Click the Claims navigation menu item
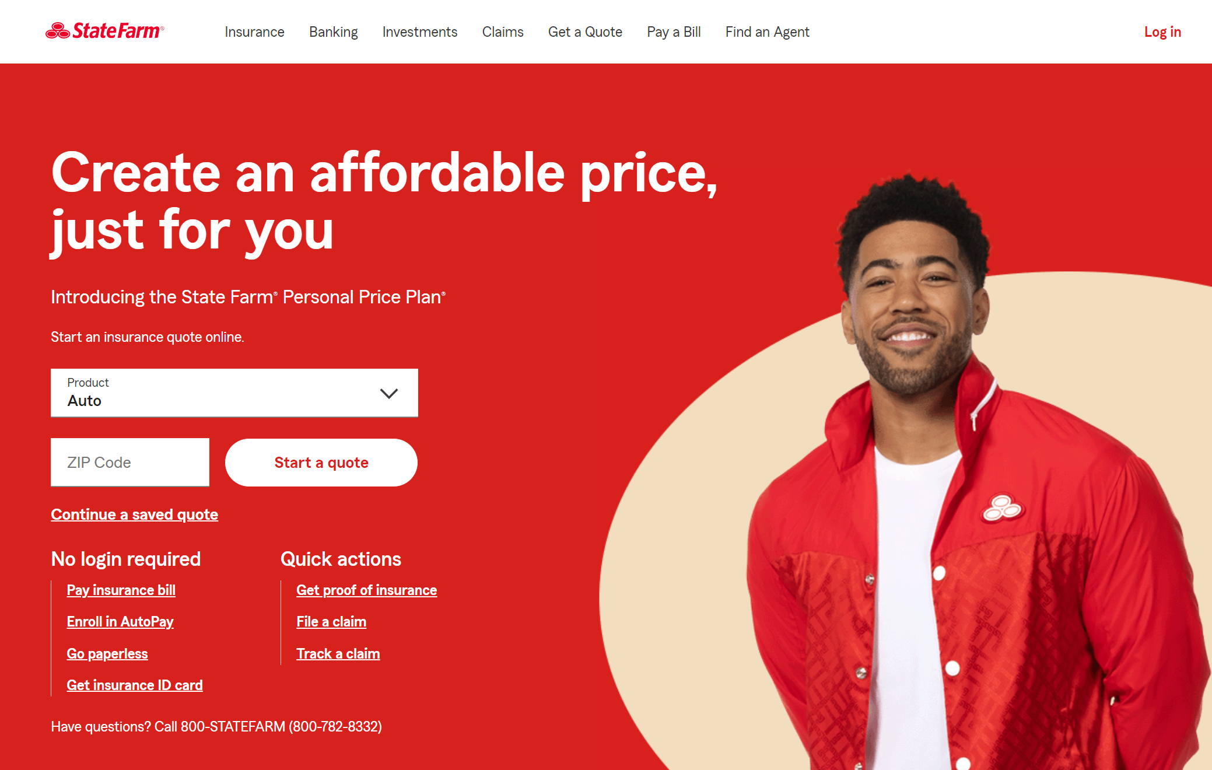This screenshot has width=1212, height=770. click(502, 32)
